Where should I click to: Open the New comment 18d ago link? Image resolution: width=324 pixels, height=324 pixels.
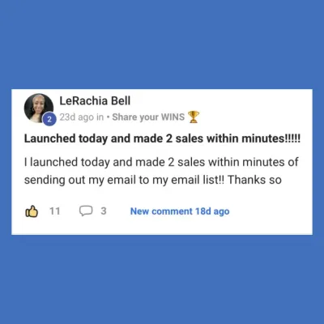pyautogui.click(x=180, y=211)
